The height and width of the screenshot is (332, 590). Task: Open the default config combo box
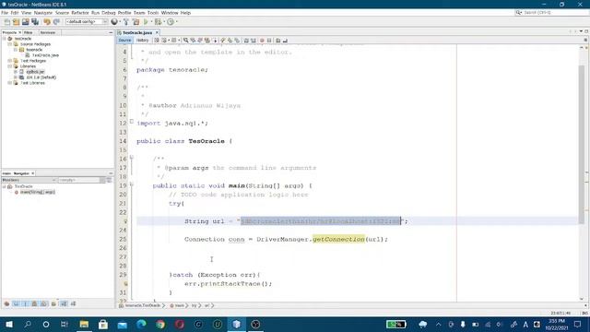click(x=87, y=22)
